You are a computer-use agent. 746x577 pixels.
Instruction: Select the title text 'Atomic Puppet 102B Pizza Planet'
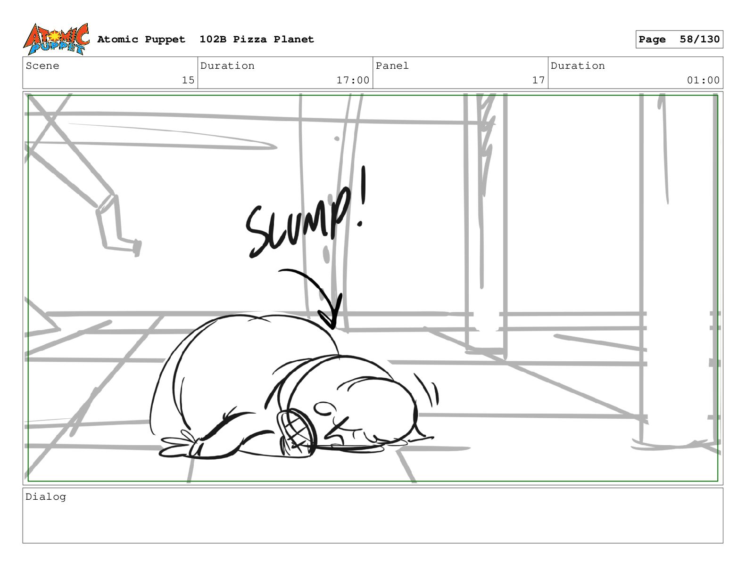(x=206, y=40)
